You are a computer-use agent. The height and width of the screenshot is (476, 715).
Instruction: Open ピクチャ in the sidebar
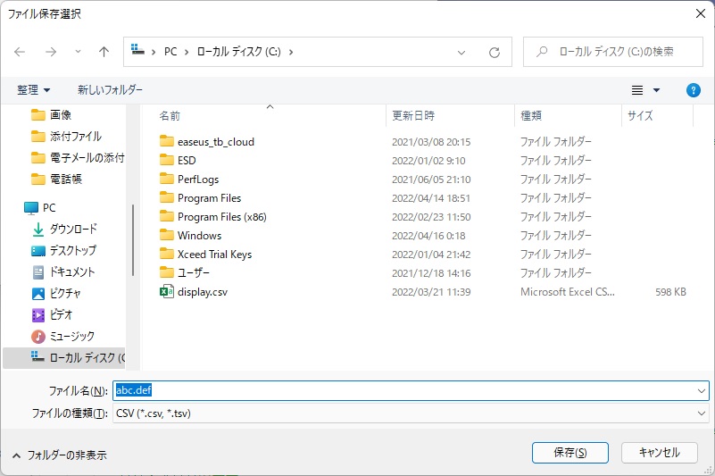coord(56,294)
